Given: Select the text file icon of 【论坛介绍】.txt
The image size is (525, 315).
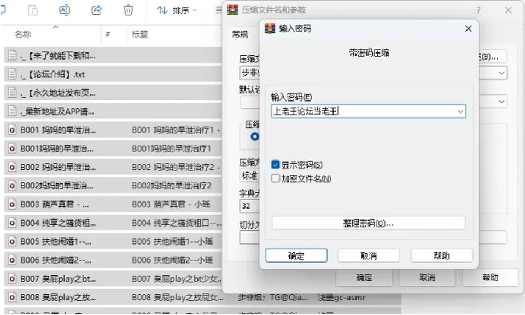Looking at the screenshot, I should click(12, 74).
